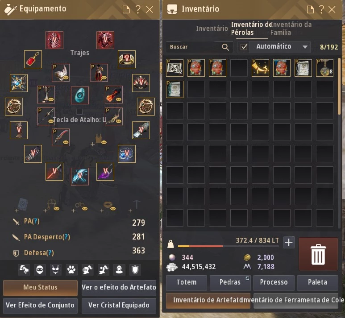Toggle the helmet mask visibility icon
345x318 pixels.
click(x=40, y=270)
